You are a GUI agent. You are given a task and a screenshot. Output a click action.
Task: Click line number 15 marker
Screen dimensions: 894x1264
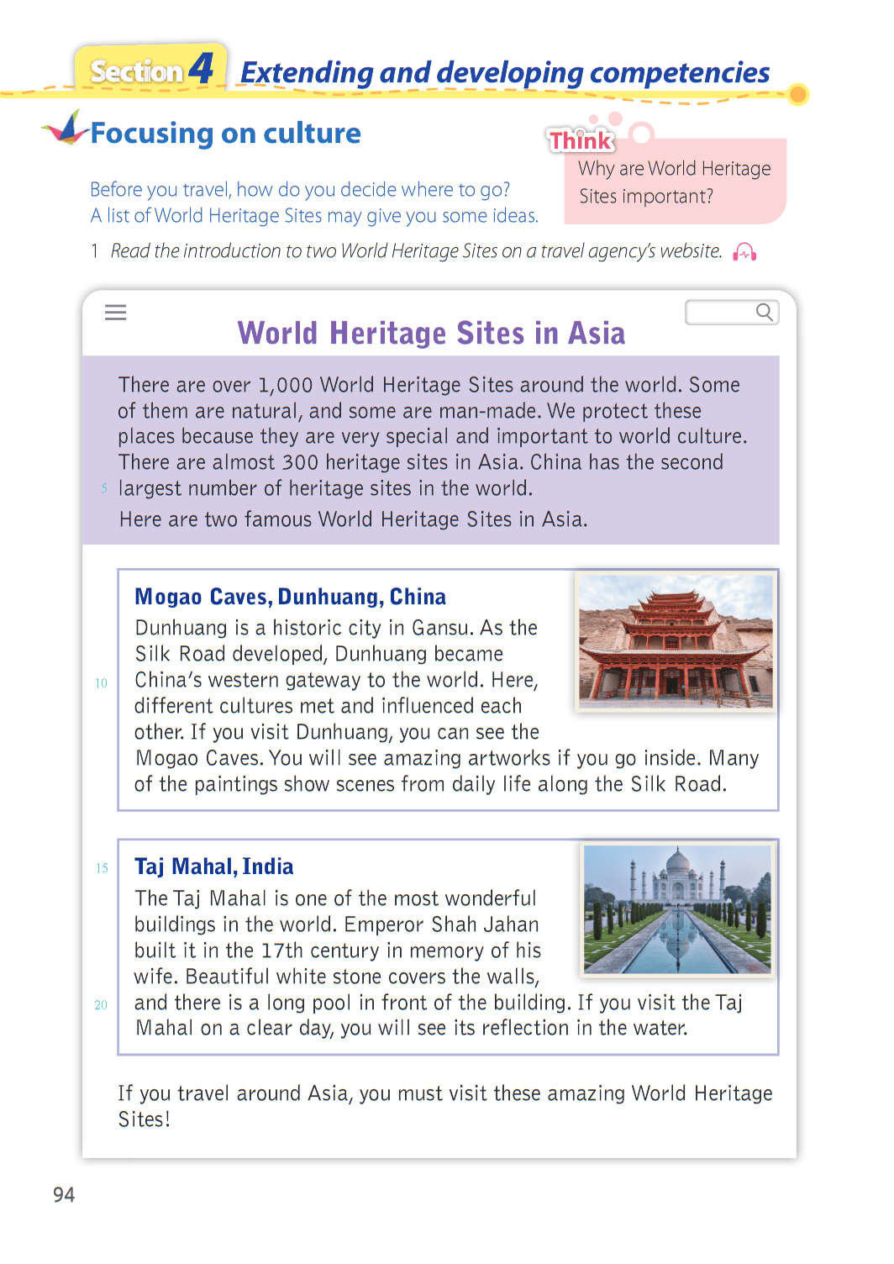point(102,868)
